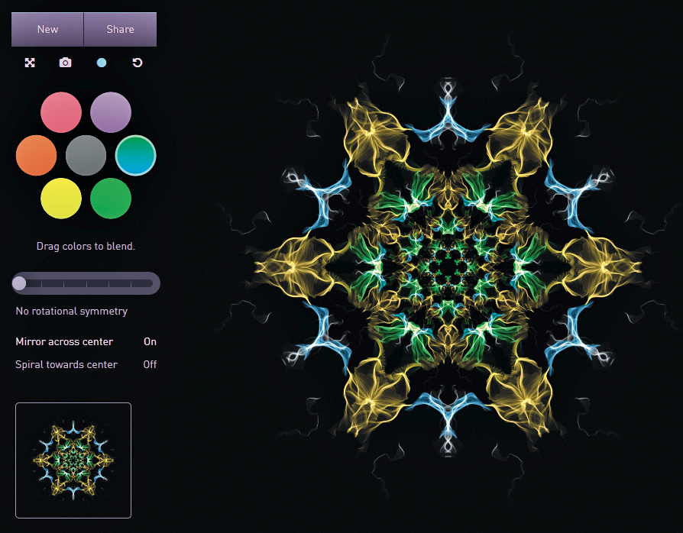Enable Spiral towards center
The image size is (683, 533).
click(150, 364)
